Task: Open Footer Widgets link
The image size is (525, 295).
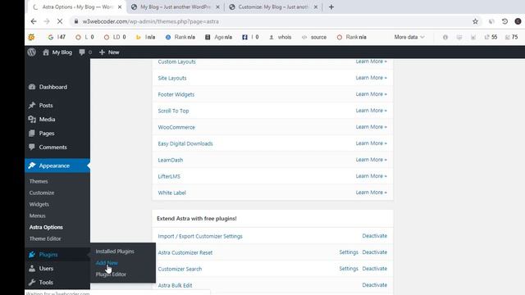Action: 176,95
